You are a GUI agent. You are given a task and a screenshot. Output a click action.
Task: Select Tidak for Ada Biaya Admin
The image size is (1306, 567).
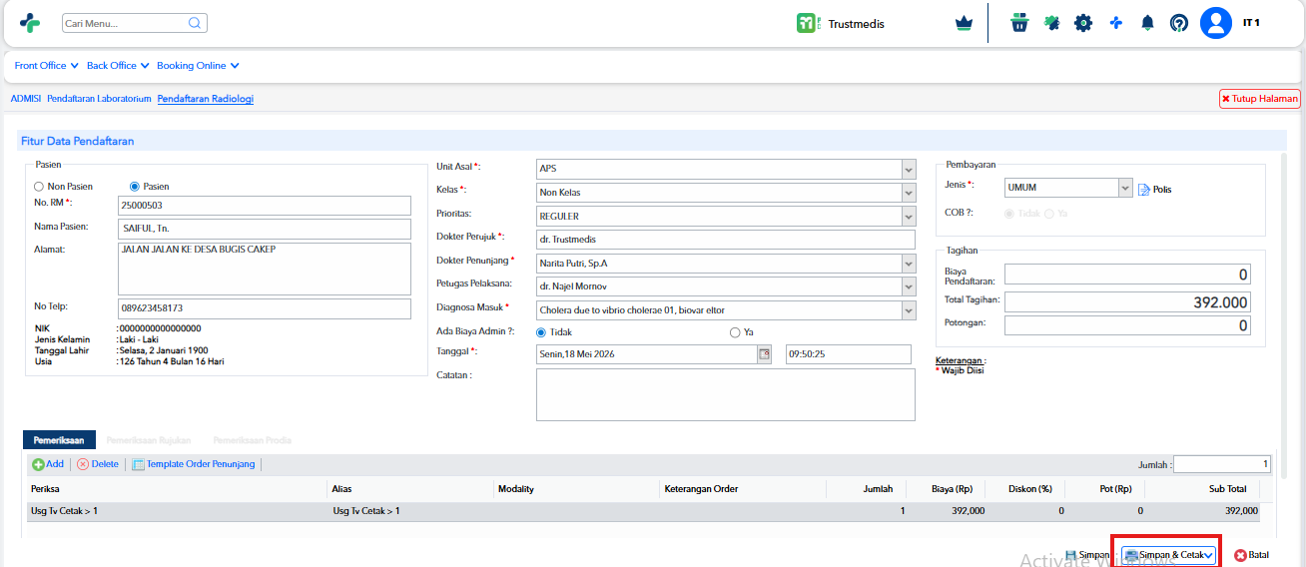(542, 332)
